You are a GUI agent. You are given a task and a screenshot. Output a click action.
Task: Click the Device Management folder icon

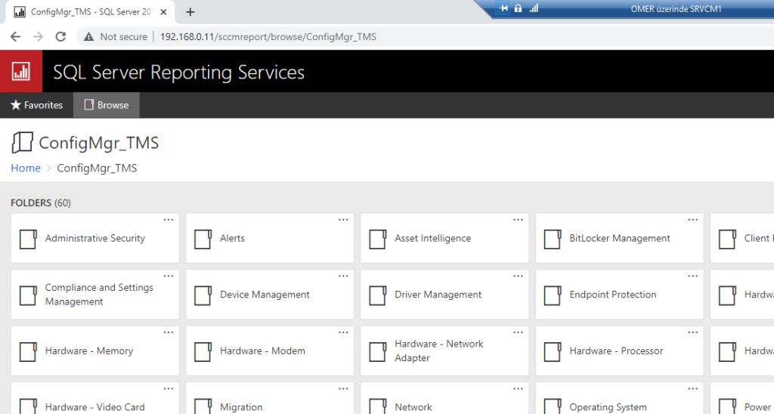(x=203, y=295)
